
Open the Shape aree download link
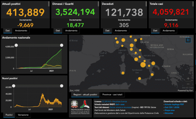169,110
